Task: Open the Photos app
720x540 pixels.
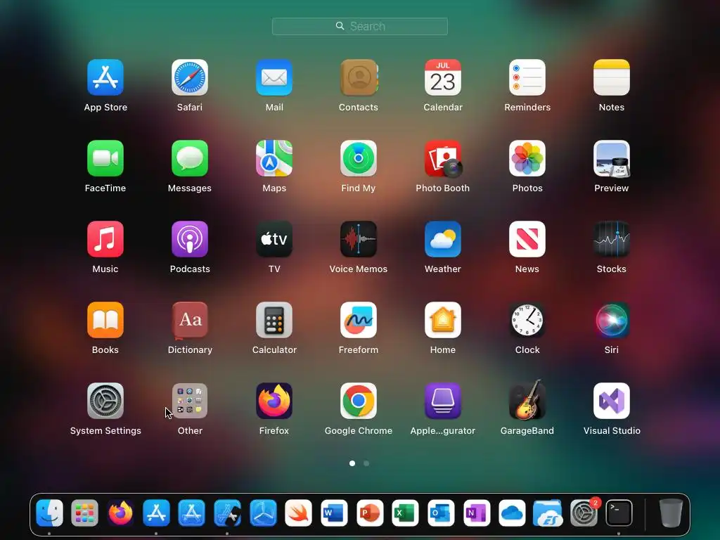Action: click(527, 158)
